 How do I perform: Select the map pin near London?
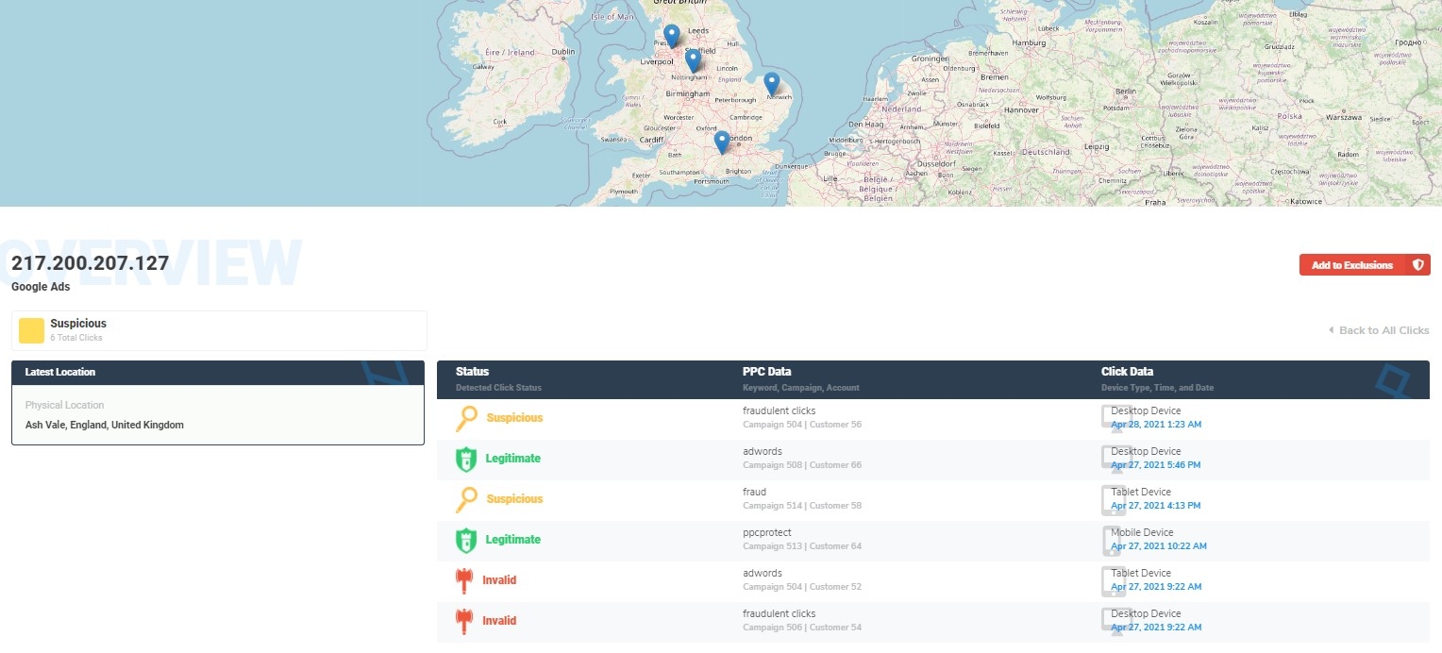[x=722, y=142]
